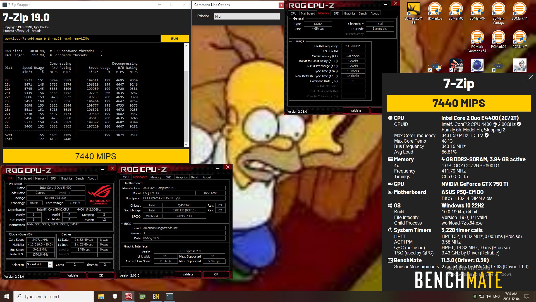Close the BenchMate 7-Zip result panel

click(x=531, y=77)
